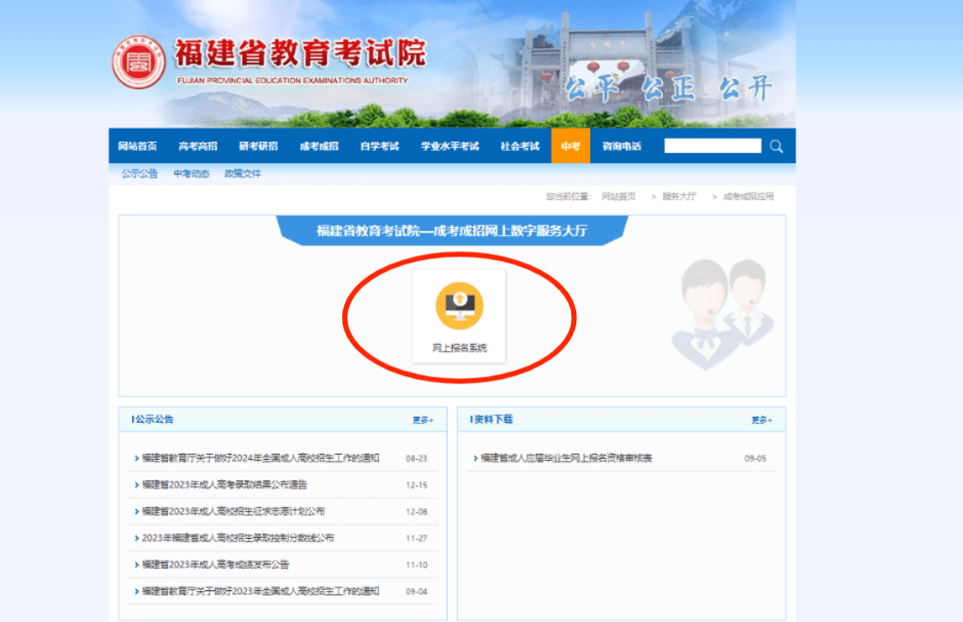The image size is (963, 622).
Task: Click the date 12-15 in the announcements list
Action: click(417, 485)
